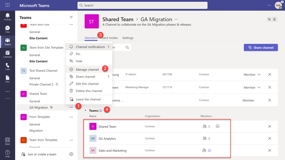The width and height of the screenshot is (285, 160).
Task: Open Chat in the left rail
Action: pyautogui.click(x=8, y=29)
